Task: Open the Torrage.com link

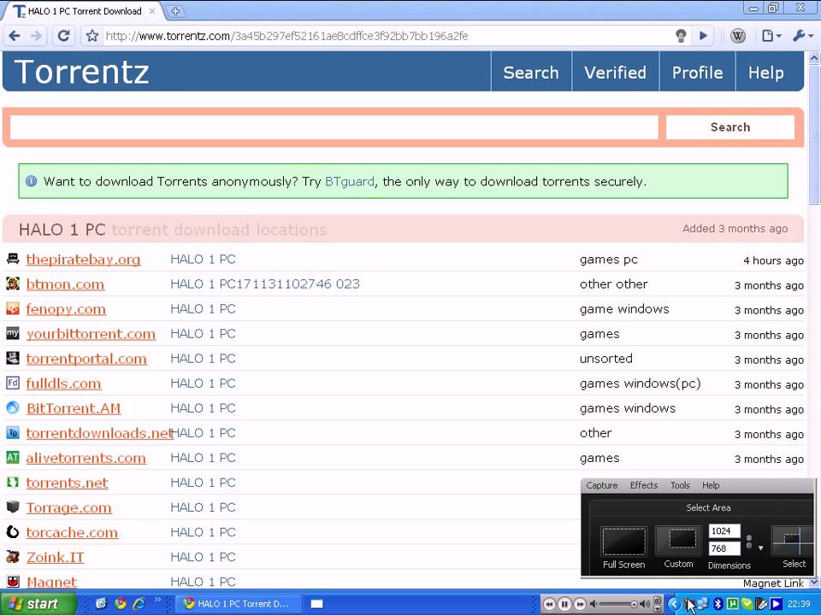Action: [x=68, y=507]
